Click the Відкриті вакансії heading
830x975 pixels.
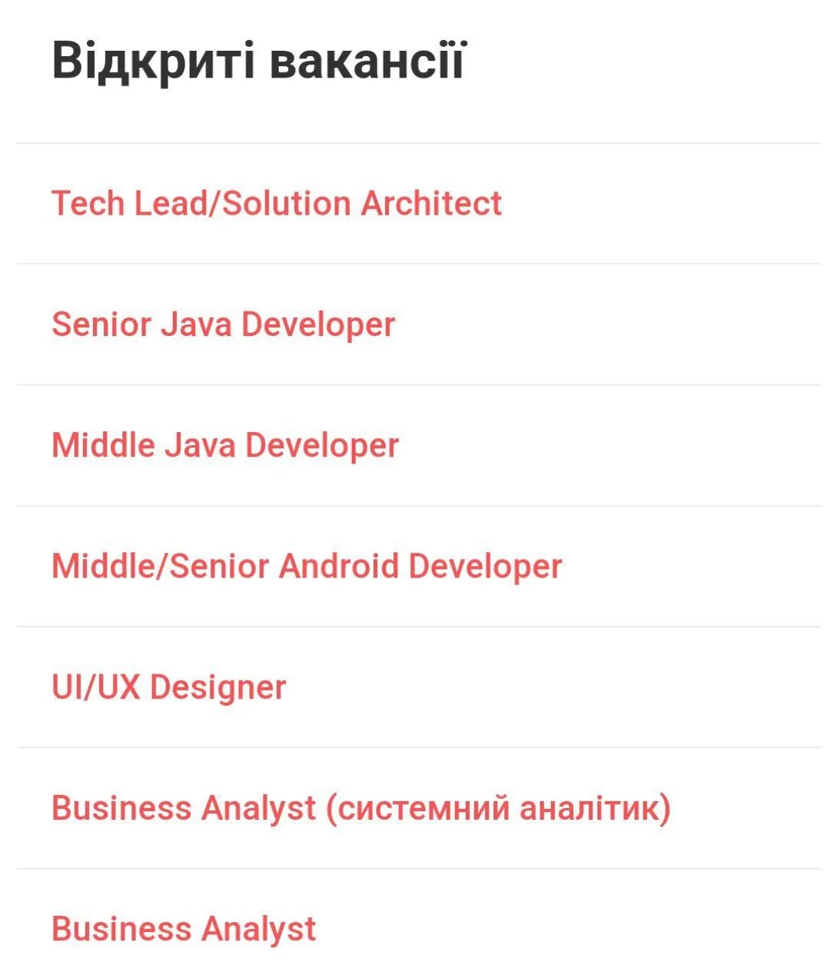click(x=258, y=62)
